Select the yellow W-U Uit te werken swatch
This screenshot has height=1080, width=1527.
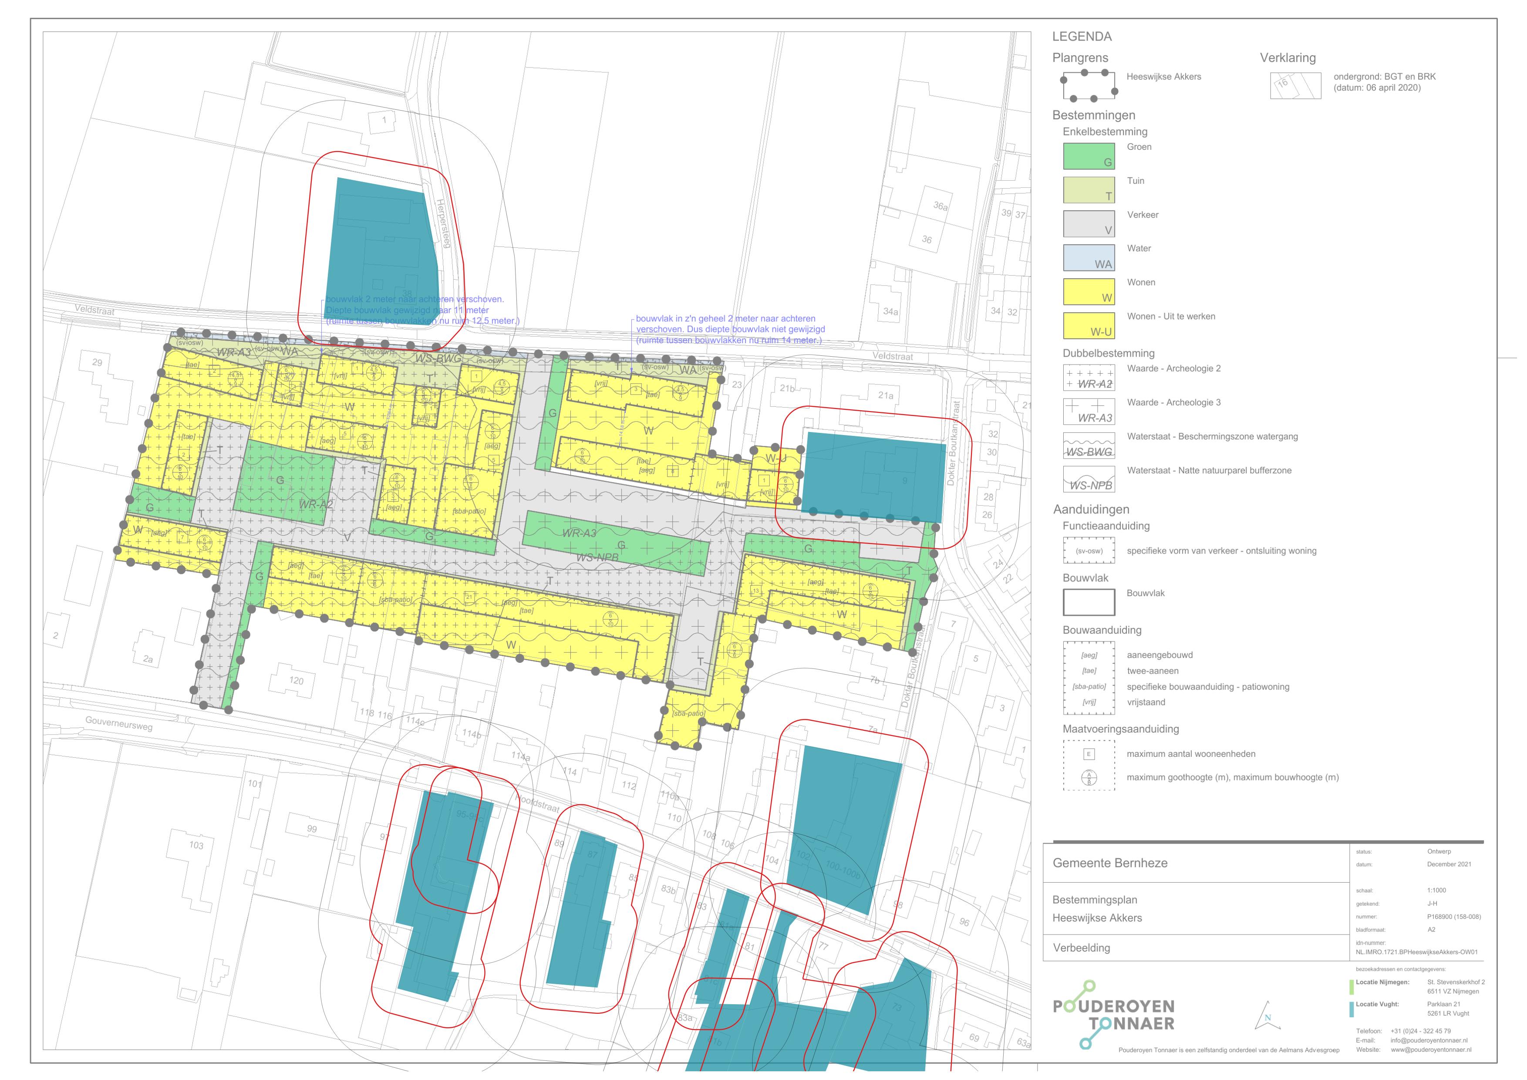coord(1089,326)
